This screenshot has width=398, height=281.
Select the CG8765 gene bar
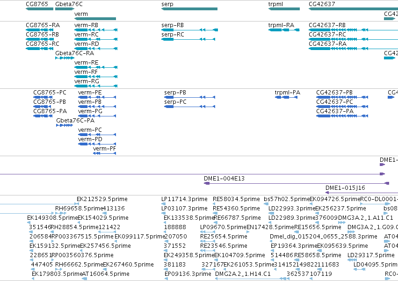coord(40,9)
